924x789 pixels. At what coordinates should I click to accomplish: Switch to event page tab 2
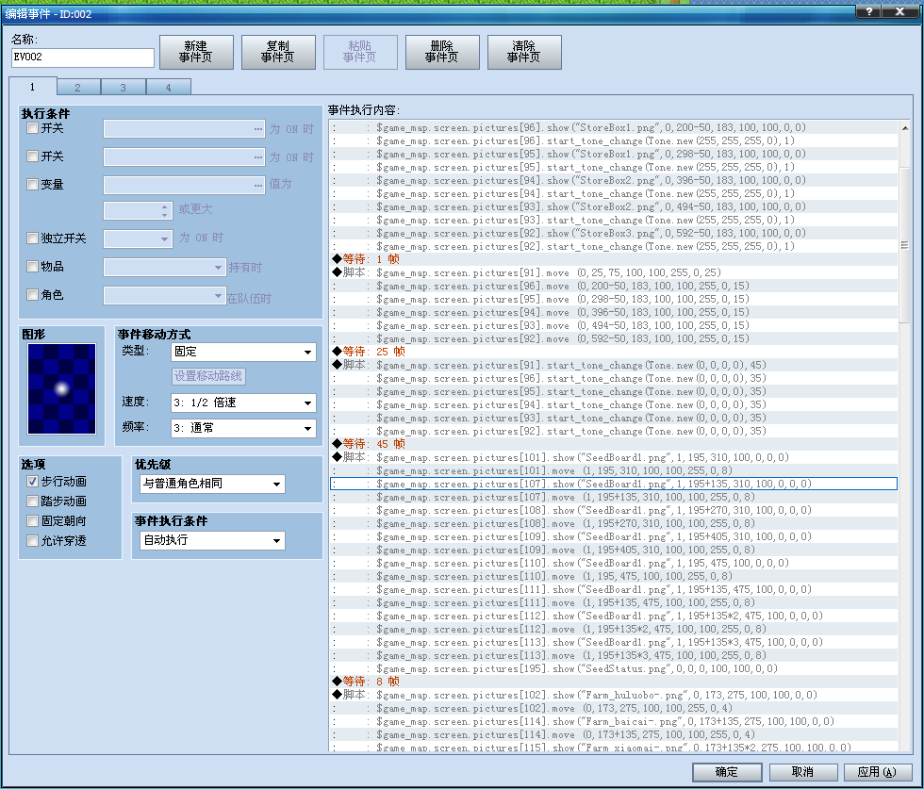tap(77, 88)
